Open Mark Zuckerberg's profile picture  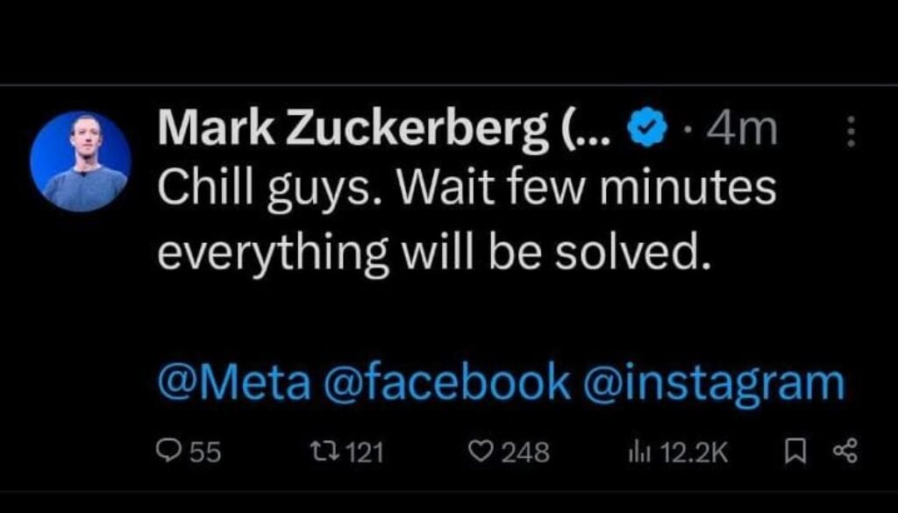80,162
